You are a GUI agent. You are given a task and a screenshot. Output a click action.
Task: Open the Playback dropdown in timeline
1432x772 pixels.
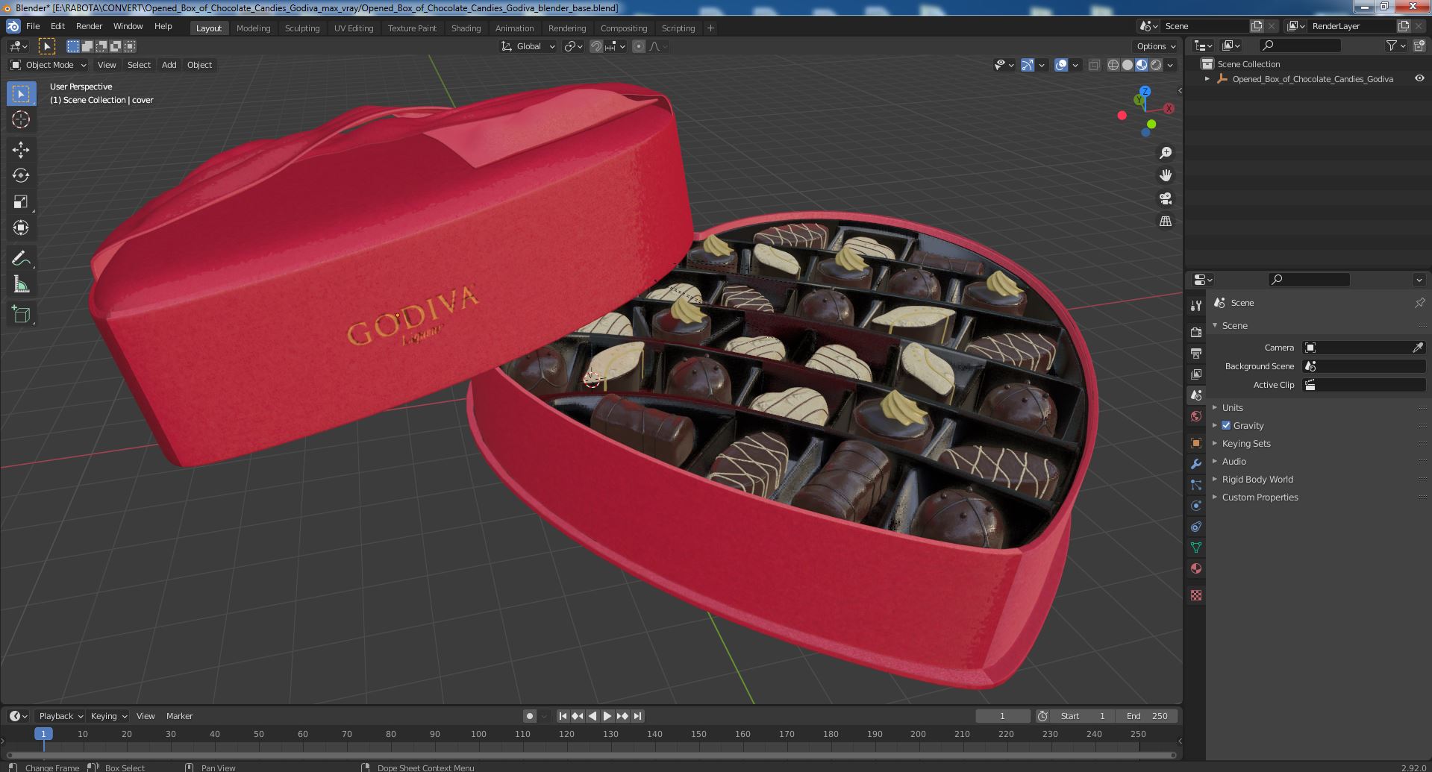[60, 716]
